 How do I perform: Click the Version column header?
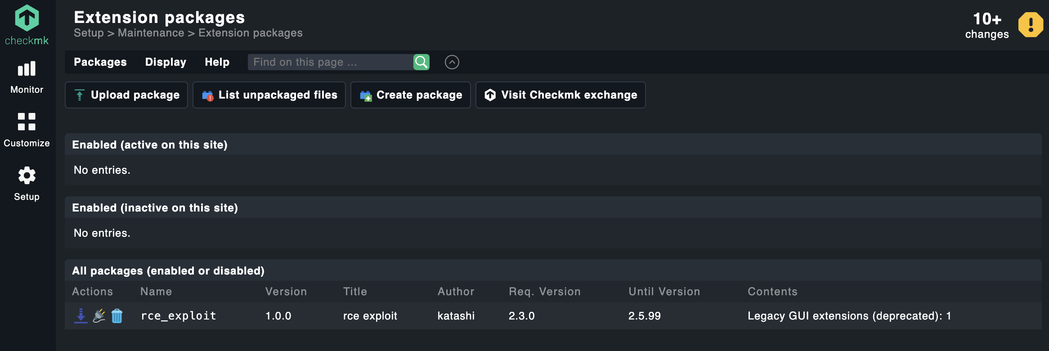point(286,292)
